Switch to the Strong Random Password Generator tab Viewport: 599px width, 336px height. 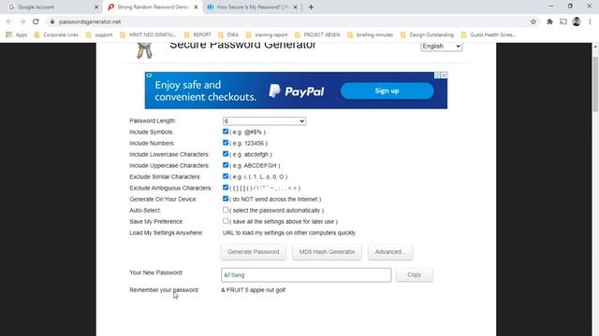click(153, 7)
